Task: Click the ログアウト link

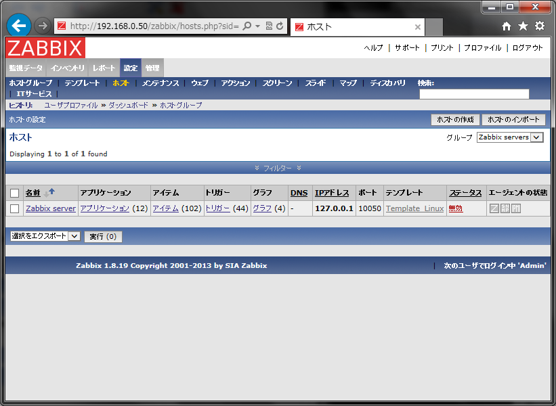Action: (x=528, y=48)
